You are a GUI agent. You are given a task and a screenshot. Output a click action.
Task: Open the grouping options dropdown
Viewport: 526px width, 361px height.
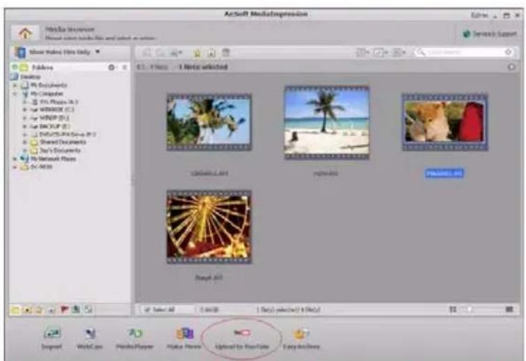tap(399, 52)
